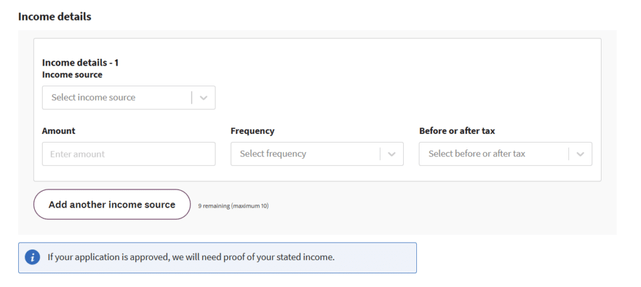Image resolution: width=641 pixels, height=287 pixels.
Task: Click the Select before or after tax placeholder
Action: tap(476, 154)
